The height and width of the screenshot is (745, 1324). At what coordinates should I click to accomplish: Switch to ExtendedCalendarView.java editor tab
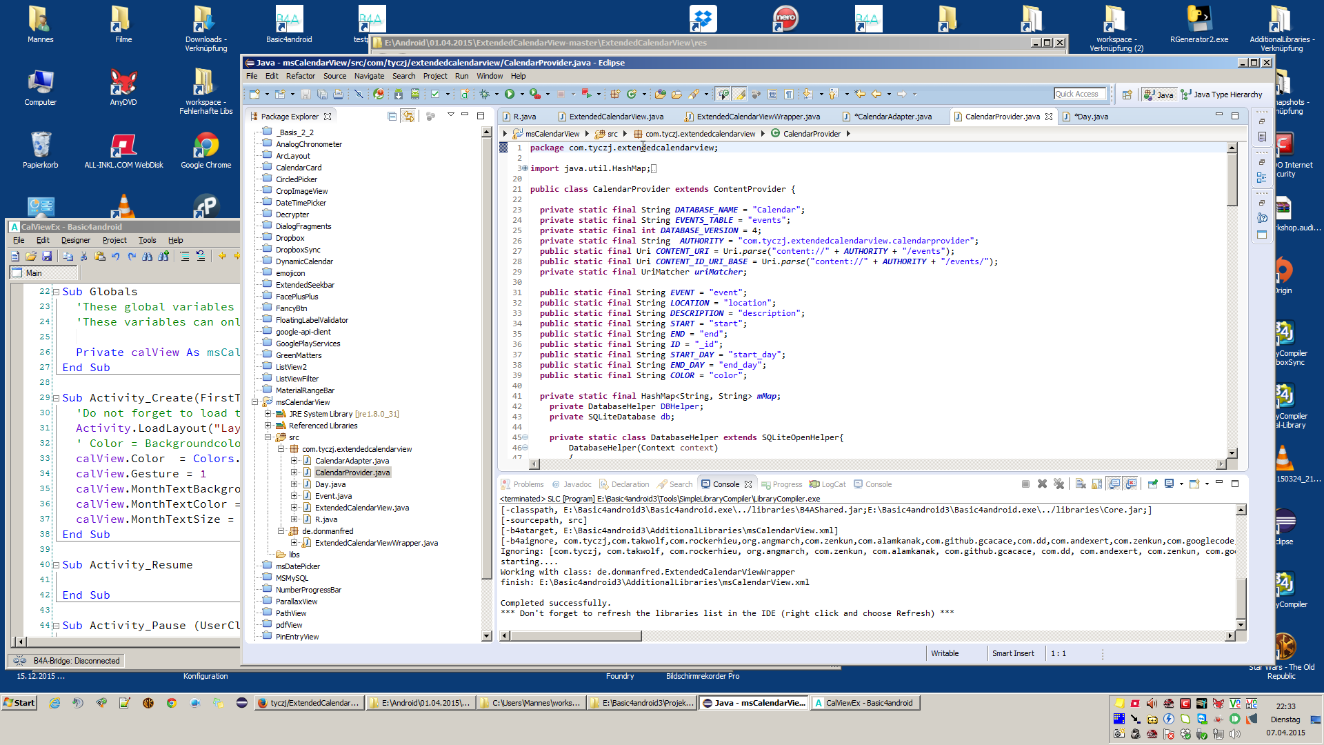[x=616, y=117]
